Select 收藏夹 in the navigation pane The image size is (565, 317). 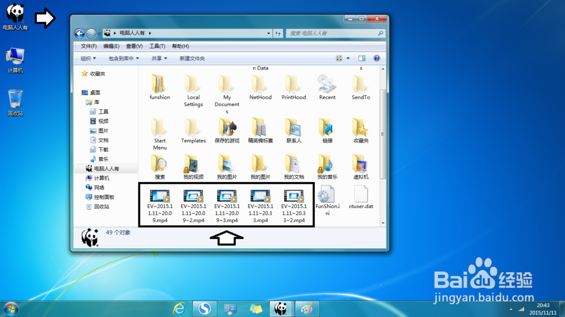coord(93,74)
